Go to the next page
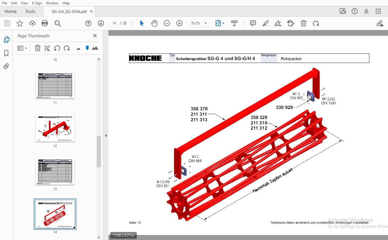 click(x=101, y=23)
